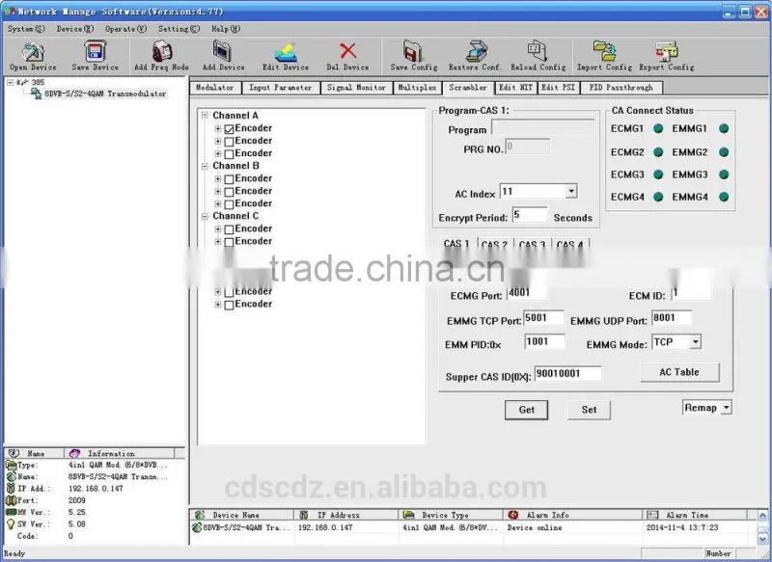Open the AC Table button
Viewport: 772px width, 562px height.
click(679, 372)
